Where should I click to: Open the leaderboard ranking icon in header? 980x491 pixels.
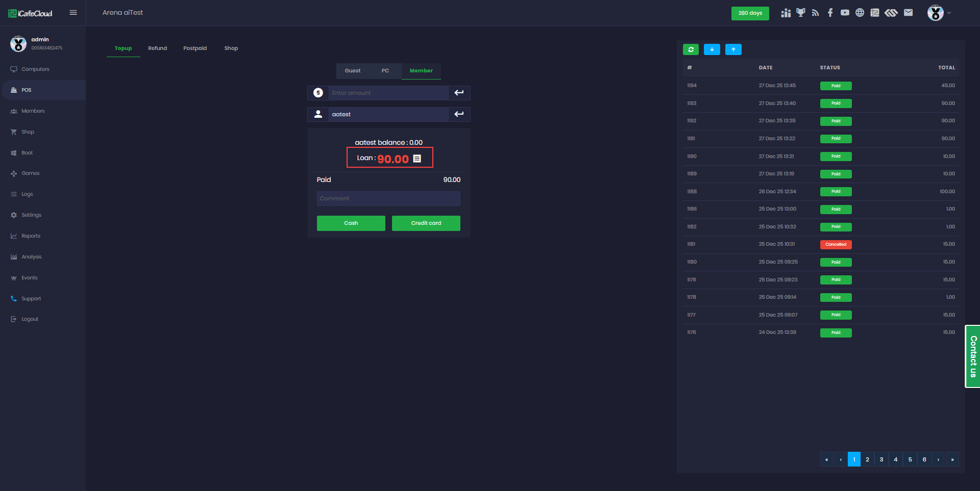click(x=786, y=13)
